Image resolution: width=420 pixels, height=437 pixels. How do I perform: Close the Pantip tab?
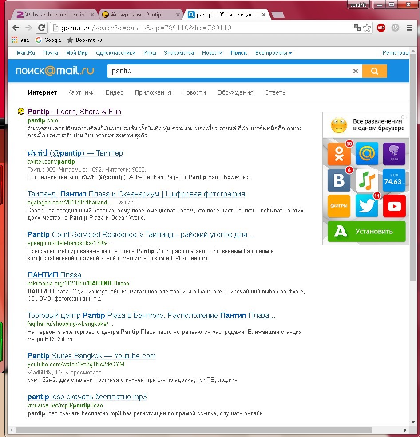pyautogui.click(x=178, y=15)
